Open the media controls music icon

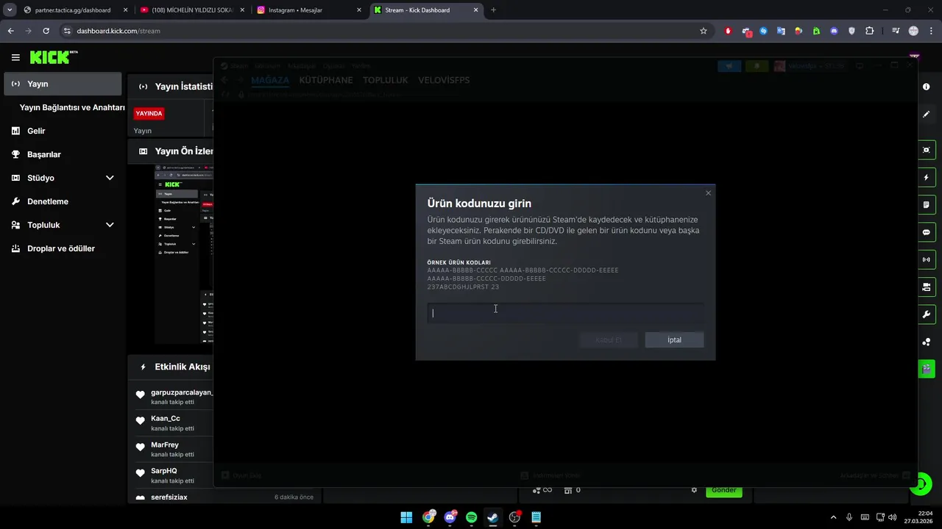pos(896,31)
